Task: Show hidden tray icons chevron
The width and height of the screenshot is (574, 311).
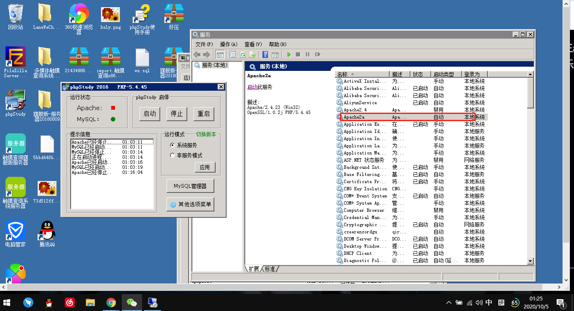Action: [x=449, y=303]
